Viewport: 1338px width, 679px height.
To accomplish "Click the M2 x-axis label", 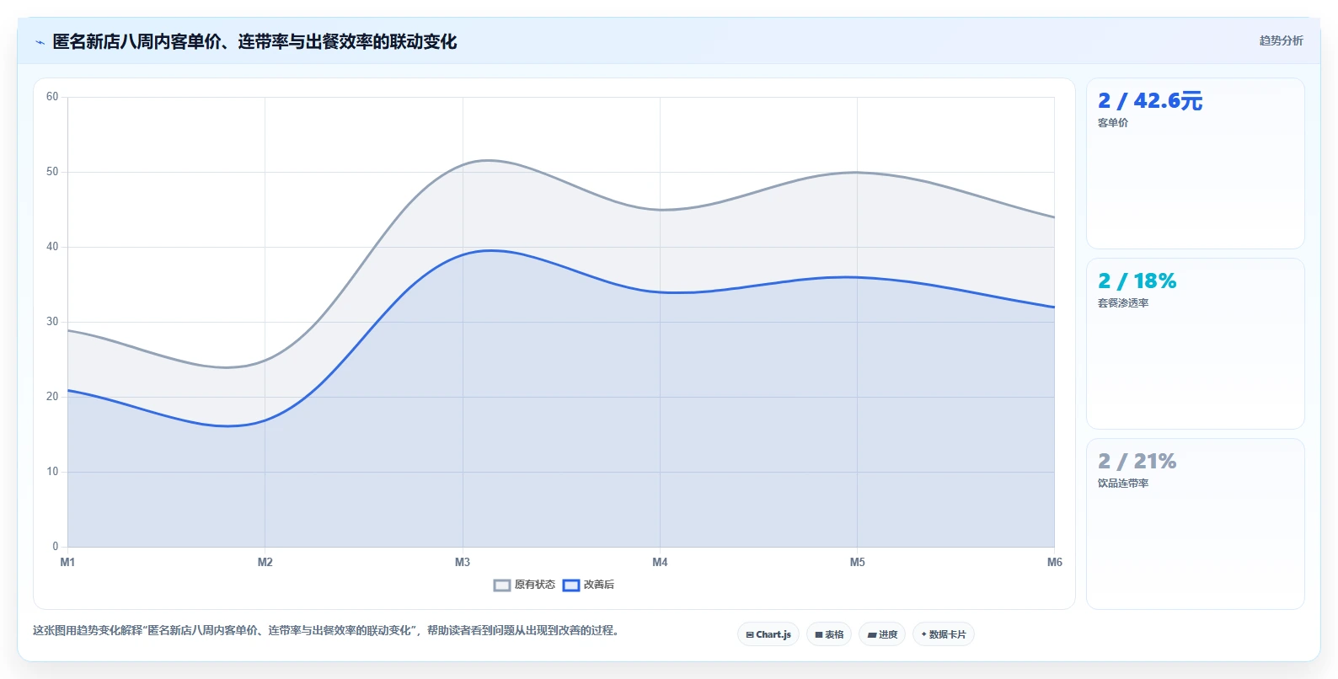I will pyautogui.click(x=265, y=562).
